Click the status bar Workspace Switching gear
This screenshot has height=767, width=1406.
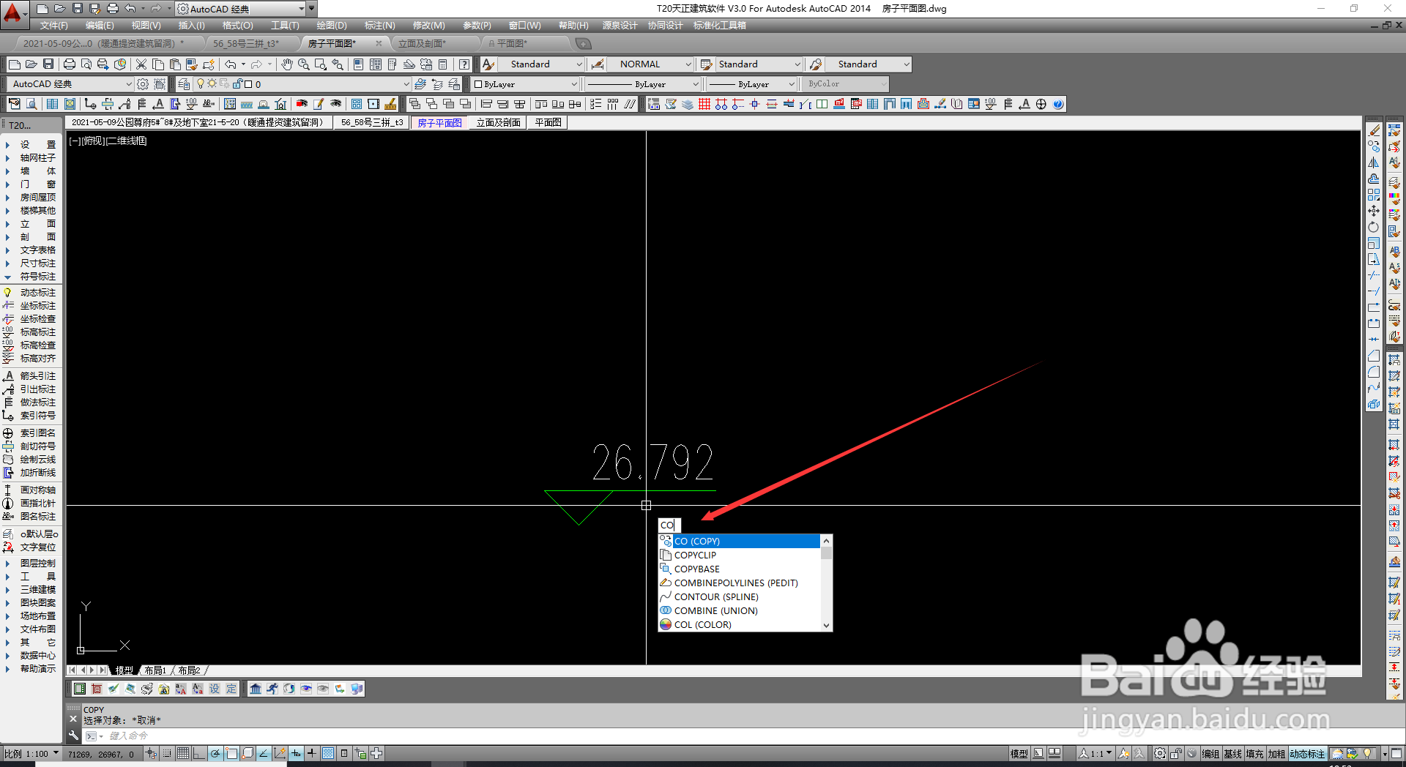[x=1160, y=753]
